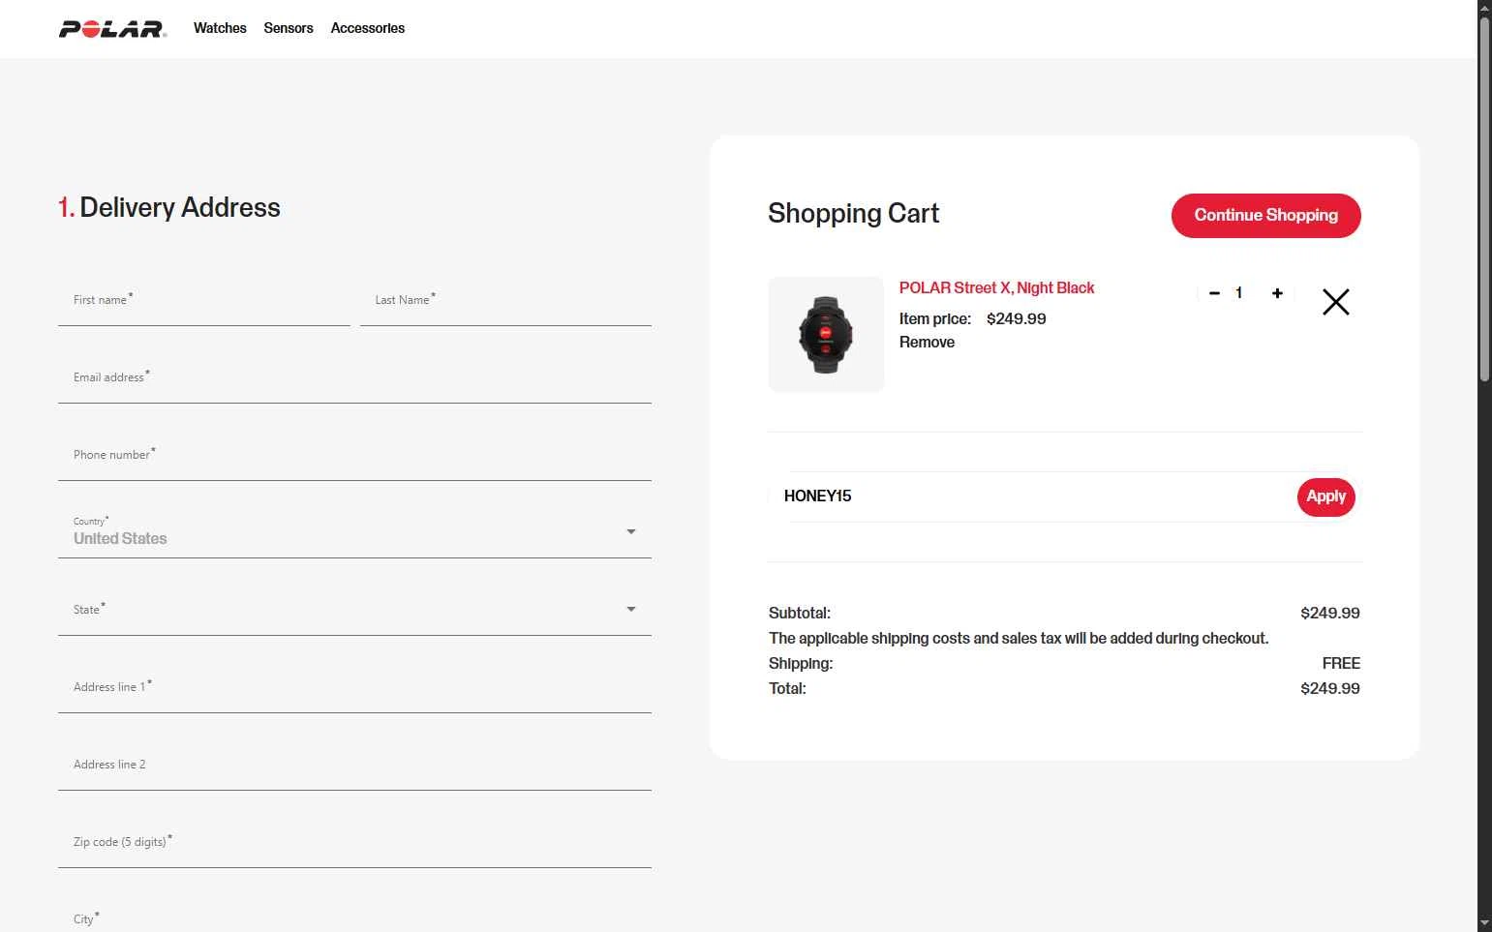Click the shipping costs and sales tax note
1492x932 pixels.
tap(1019, 638)
